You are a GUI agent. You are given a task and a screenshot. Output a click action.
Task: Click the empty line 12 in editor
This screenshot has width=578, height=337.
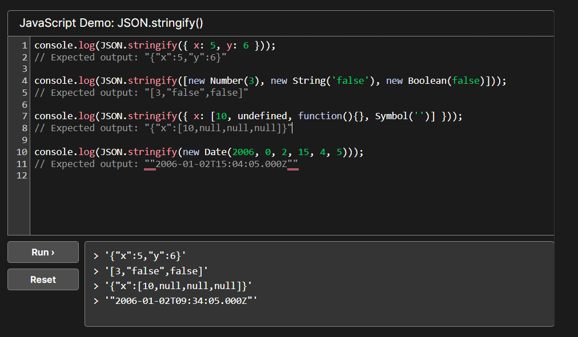coord(292,176)
